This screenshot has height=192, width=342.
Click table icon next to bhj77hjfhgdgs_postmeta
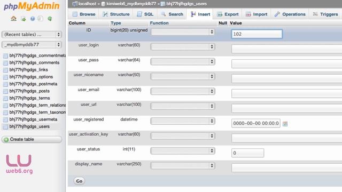[x=5, y=84]
